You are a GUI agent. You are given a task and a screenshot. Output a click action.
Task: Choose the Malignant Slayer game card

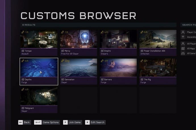pos(39,100)
